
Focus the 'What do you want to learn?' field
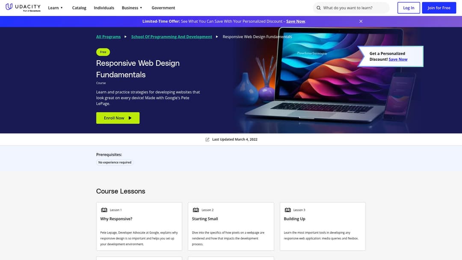point(351,8)
